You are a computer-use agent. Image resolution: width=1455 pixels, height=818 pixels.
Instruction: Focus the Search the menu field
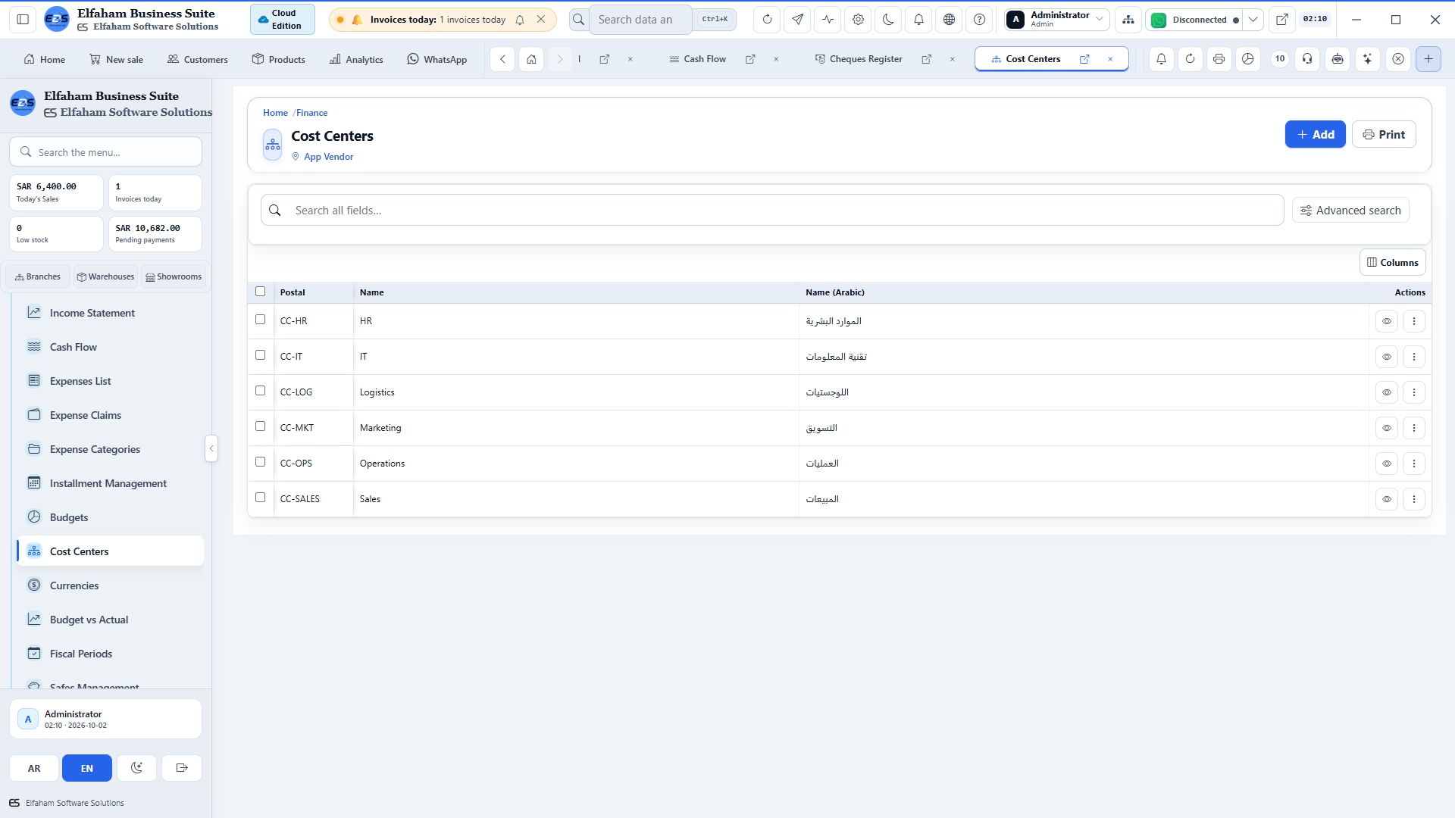coord(106,152)
